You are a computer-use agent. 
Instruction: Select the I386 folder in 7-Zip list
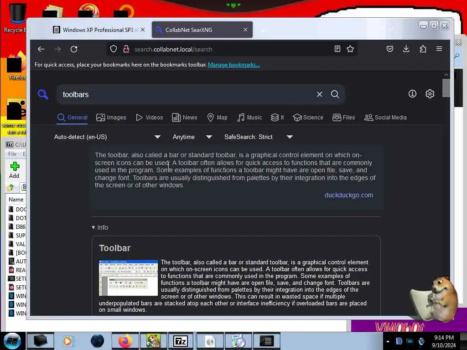[x=17, y=227]
